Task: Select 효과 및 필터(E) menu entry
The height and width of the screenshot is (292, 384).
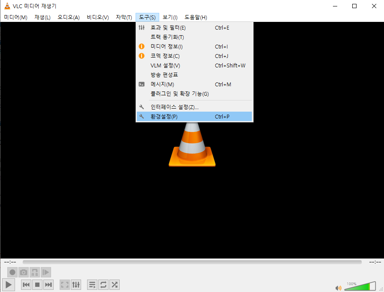Action: click(194, 28)
